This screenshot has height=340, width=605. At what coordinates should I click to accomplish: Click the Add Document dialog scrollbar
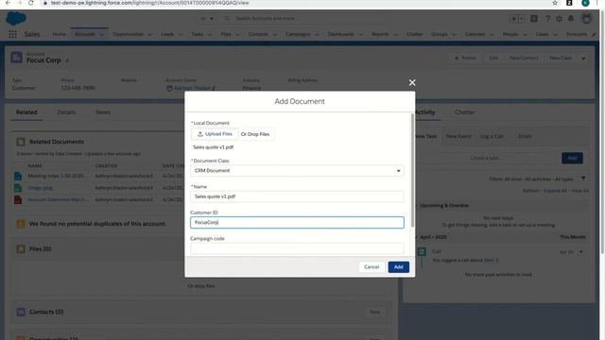(412, 170)
